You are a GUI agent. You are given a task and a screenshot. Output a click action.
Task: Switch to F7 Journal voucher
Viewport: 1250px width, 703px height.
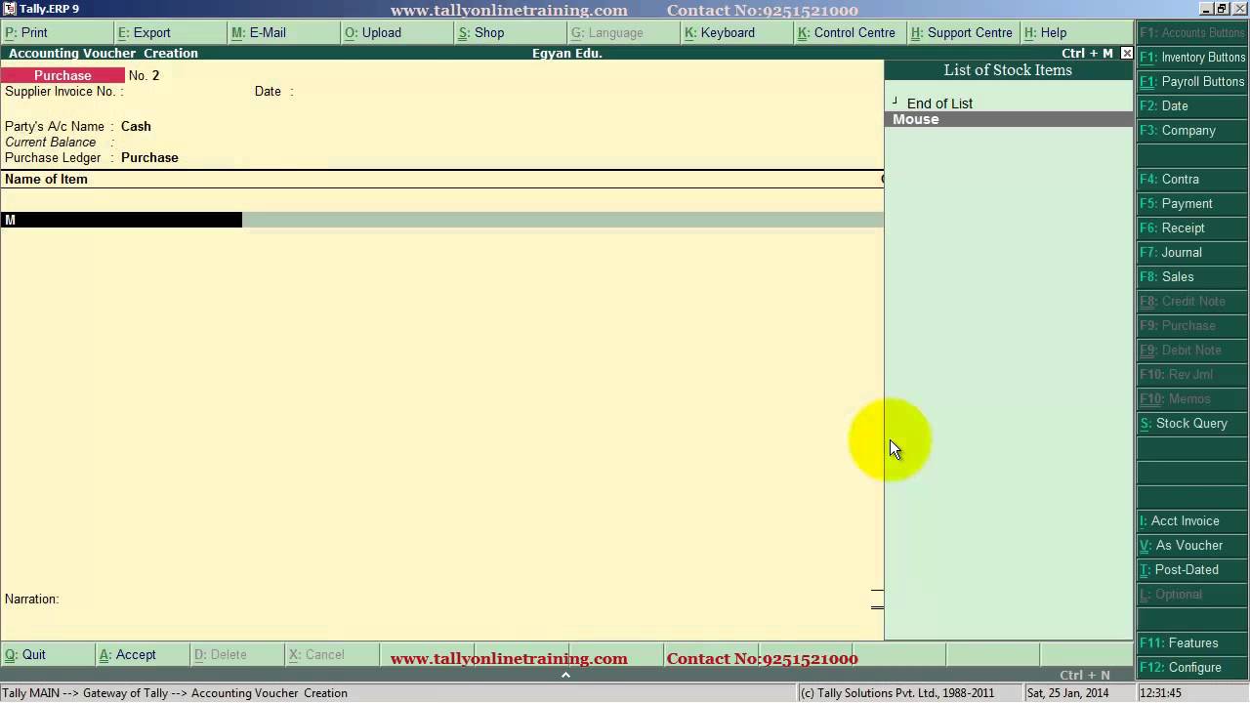(1192, 252)
